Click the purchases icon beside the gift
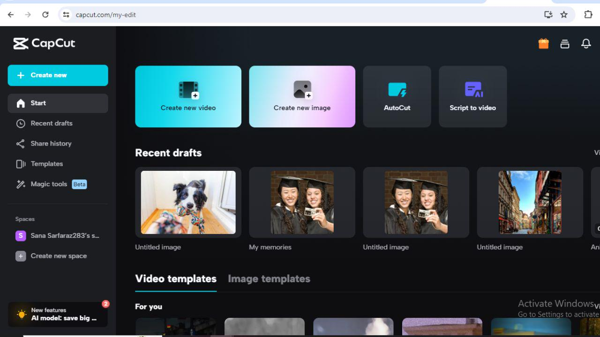This screenshot has width=600, height=337. (x=564, y=43)
